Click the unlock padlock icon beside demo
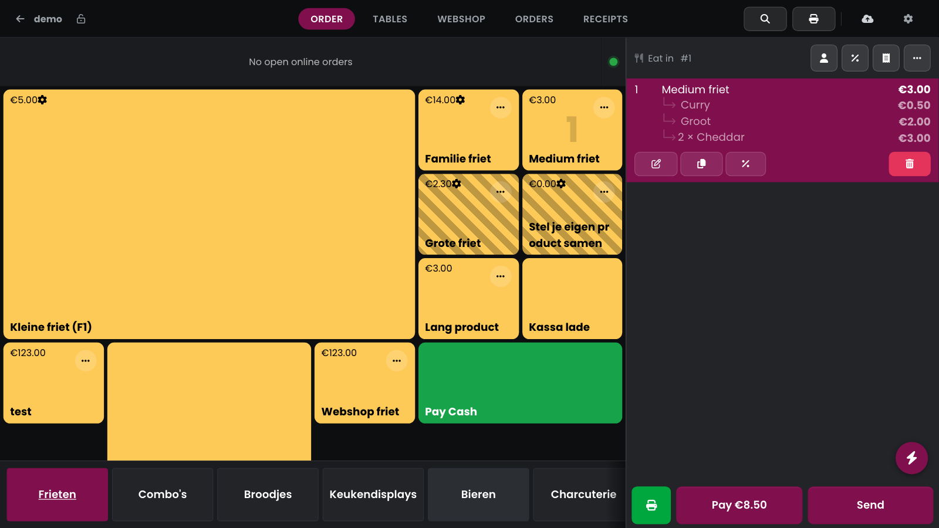The height and width of the screenshot is (528, 939). pyautogui.click(x=81, y=19)
